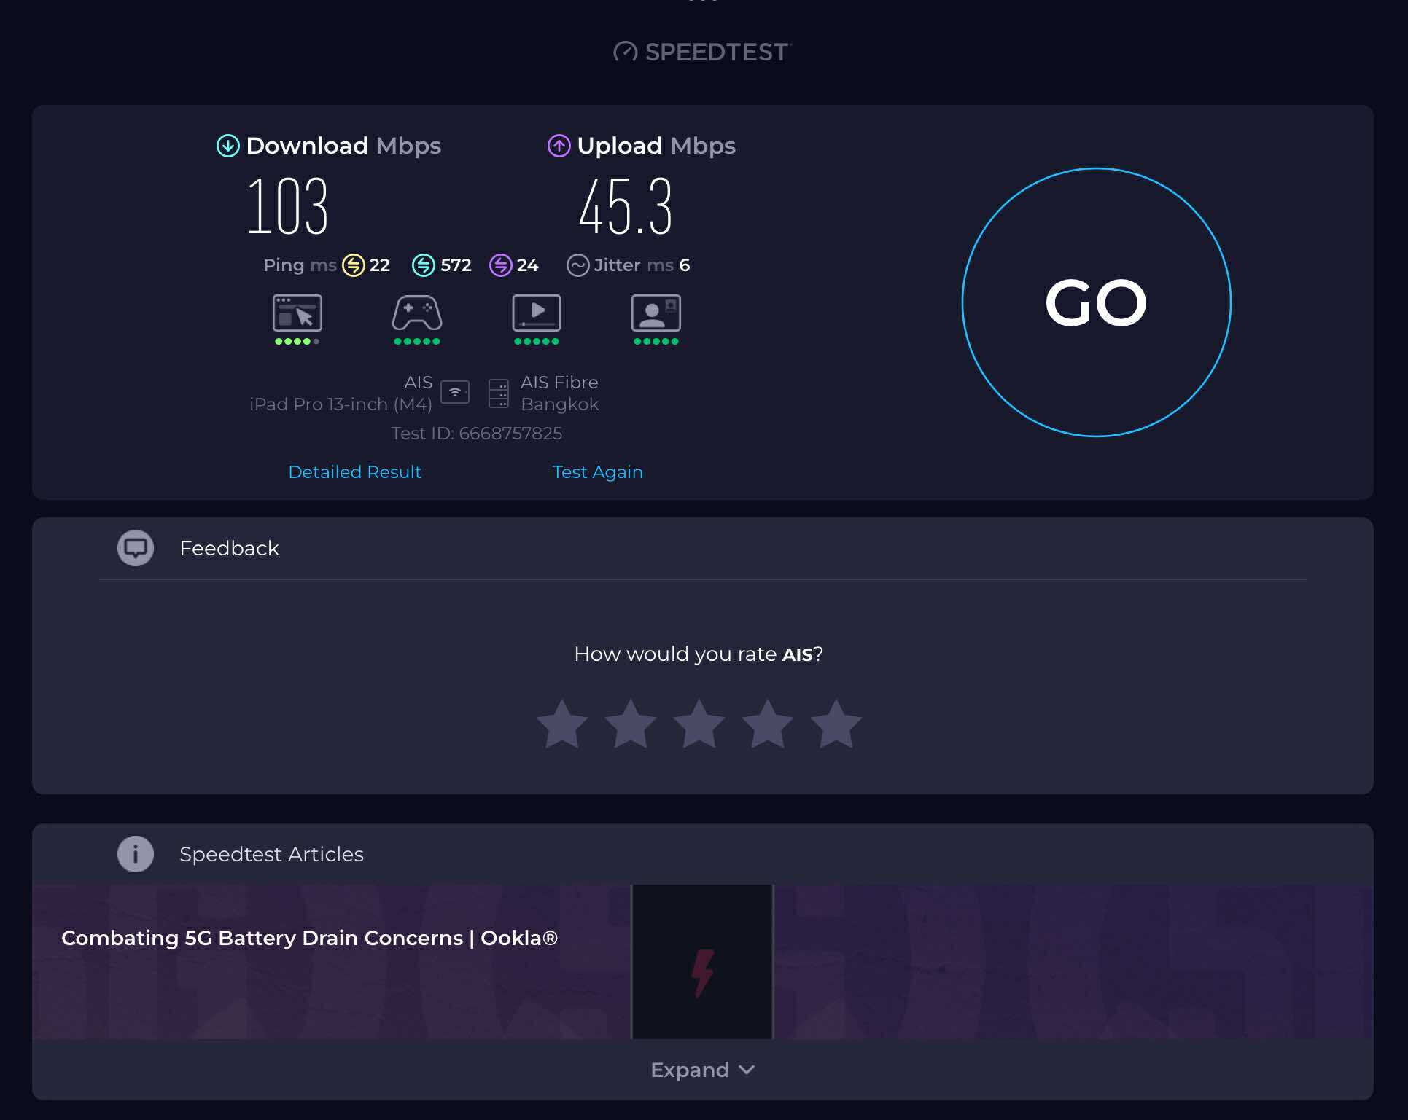Image resolution: width=1408 pixels, height=1120 pixels.
Task: Click the server icon beside AIS Fibre
Action: tap(499, 393)
